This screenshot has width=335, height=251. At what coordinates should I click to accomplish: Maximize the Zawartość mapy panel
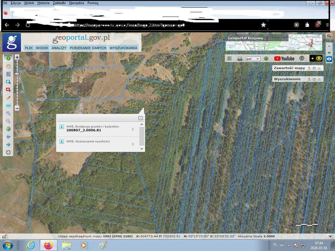314,68
